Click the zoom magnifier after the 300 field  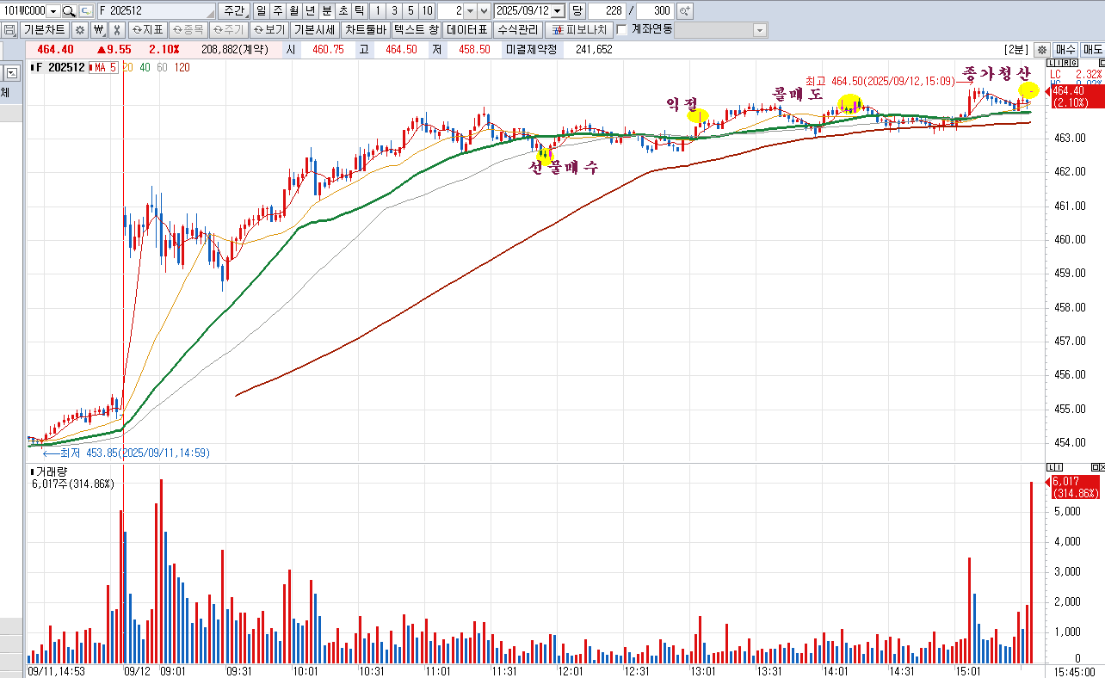tap(685, 11)
